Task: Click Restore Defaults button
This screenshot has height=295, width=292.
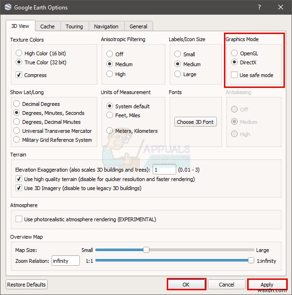Action: [x=26, y=285]
